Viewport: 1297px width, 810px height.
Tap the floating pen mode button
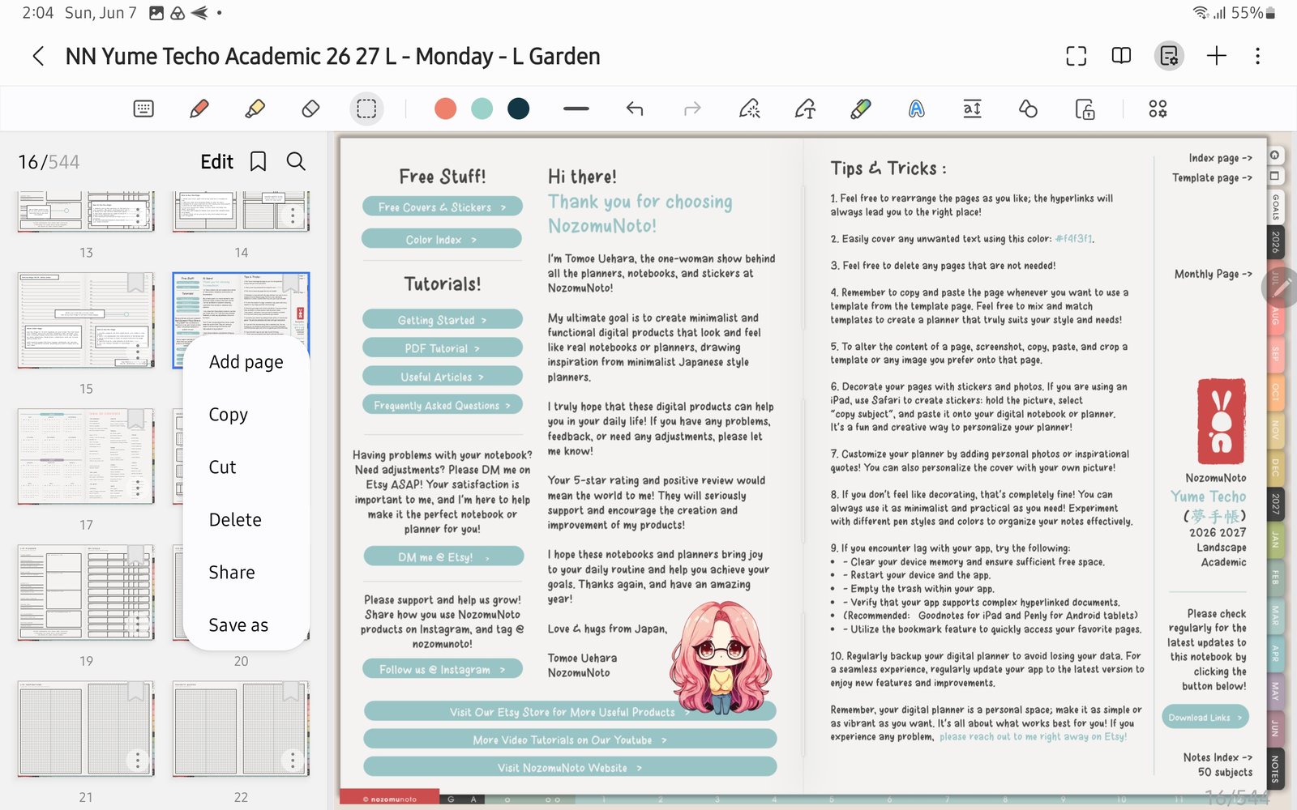1280,287
